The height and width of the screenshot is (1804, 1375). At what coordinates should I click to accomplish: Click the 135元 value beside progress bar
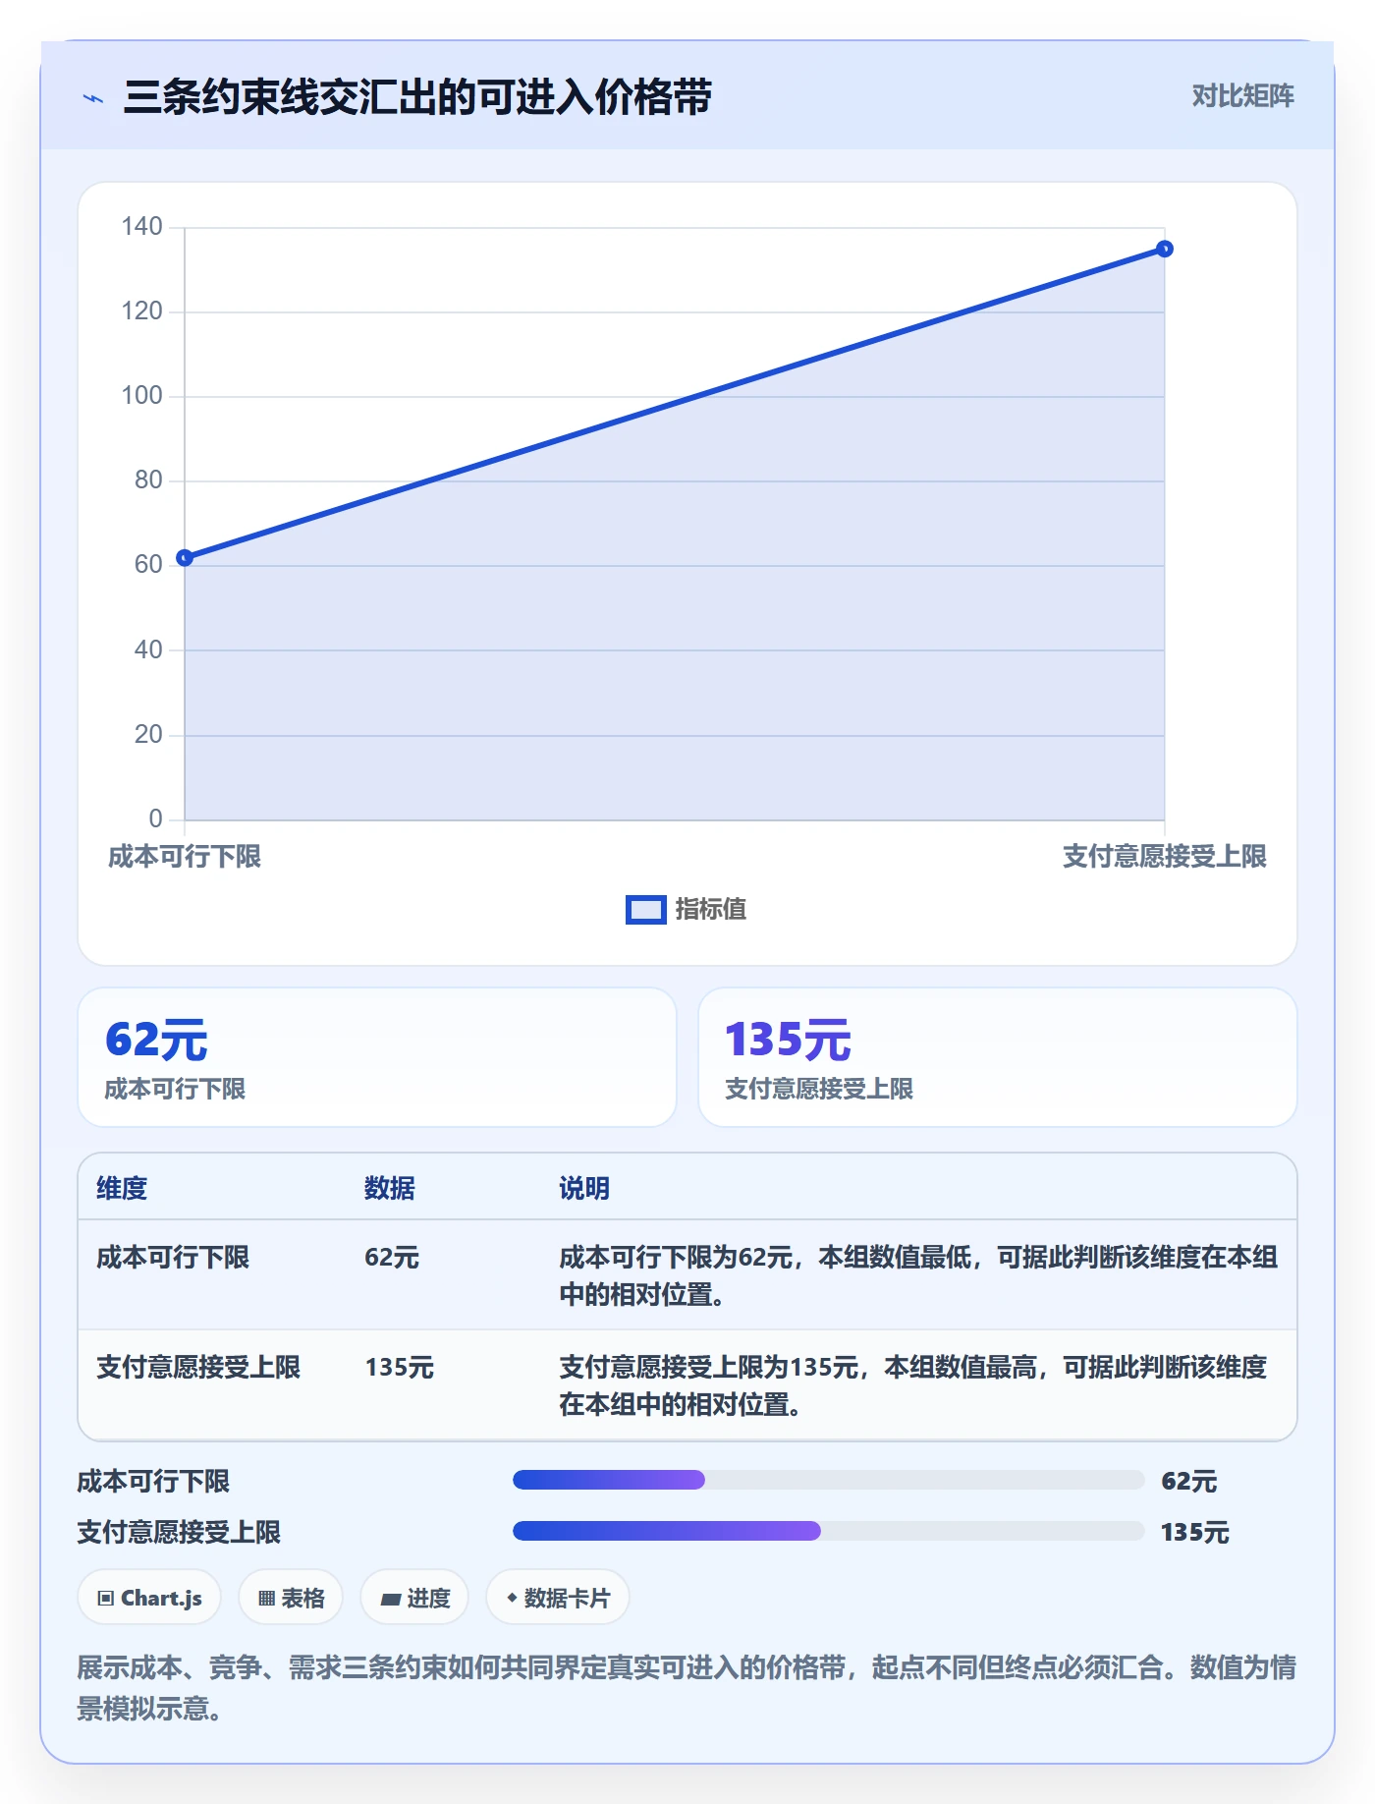(x=1194, y=1532)
